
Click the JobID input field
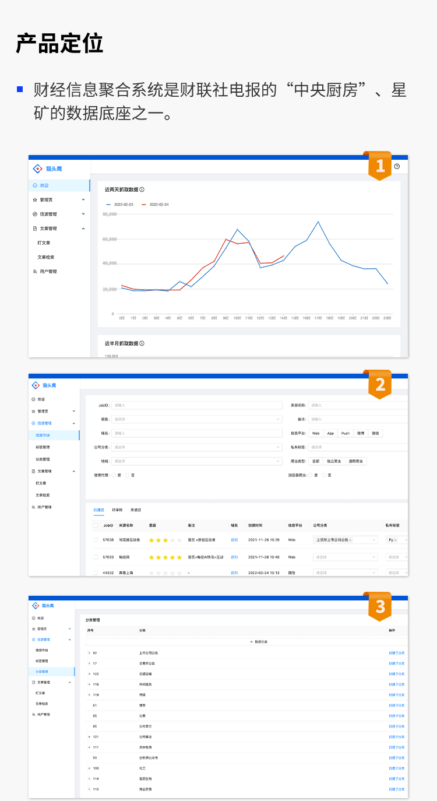[196, 405]
